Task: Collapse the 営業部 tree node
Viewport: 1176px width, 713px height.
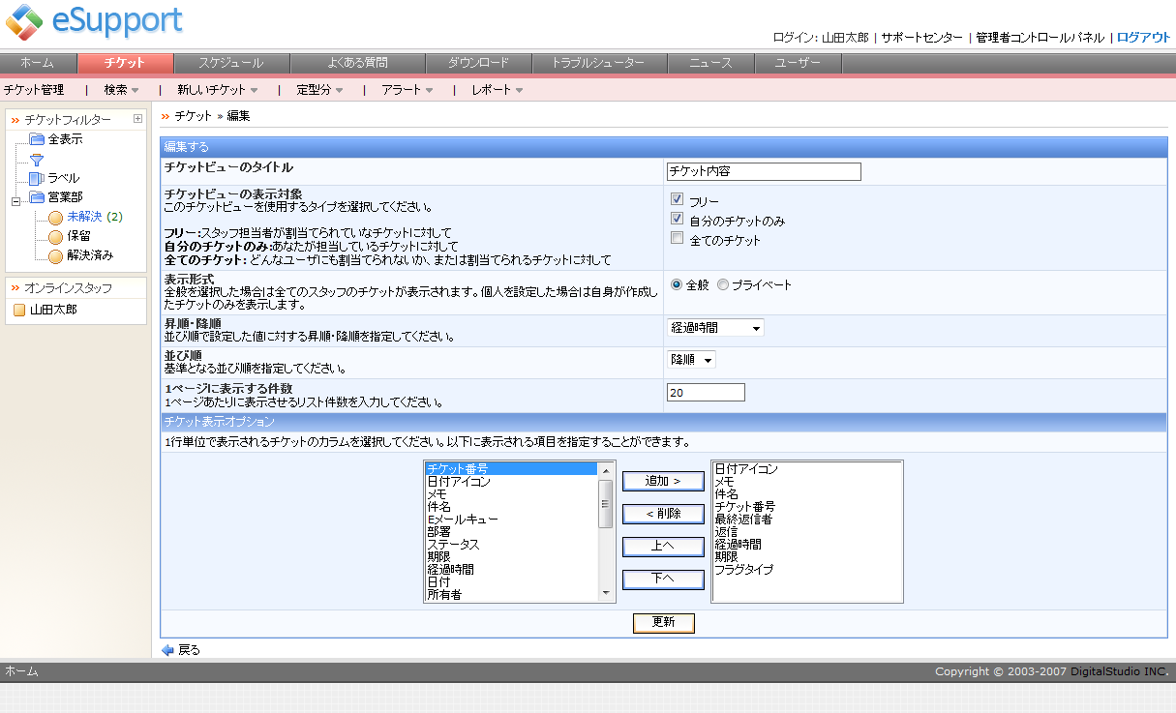Action: click(x=15, y=201)
